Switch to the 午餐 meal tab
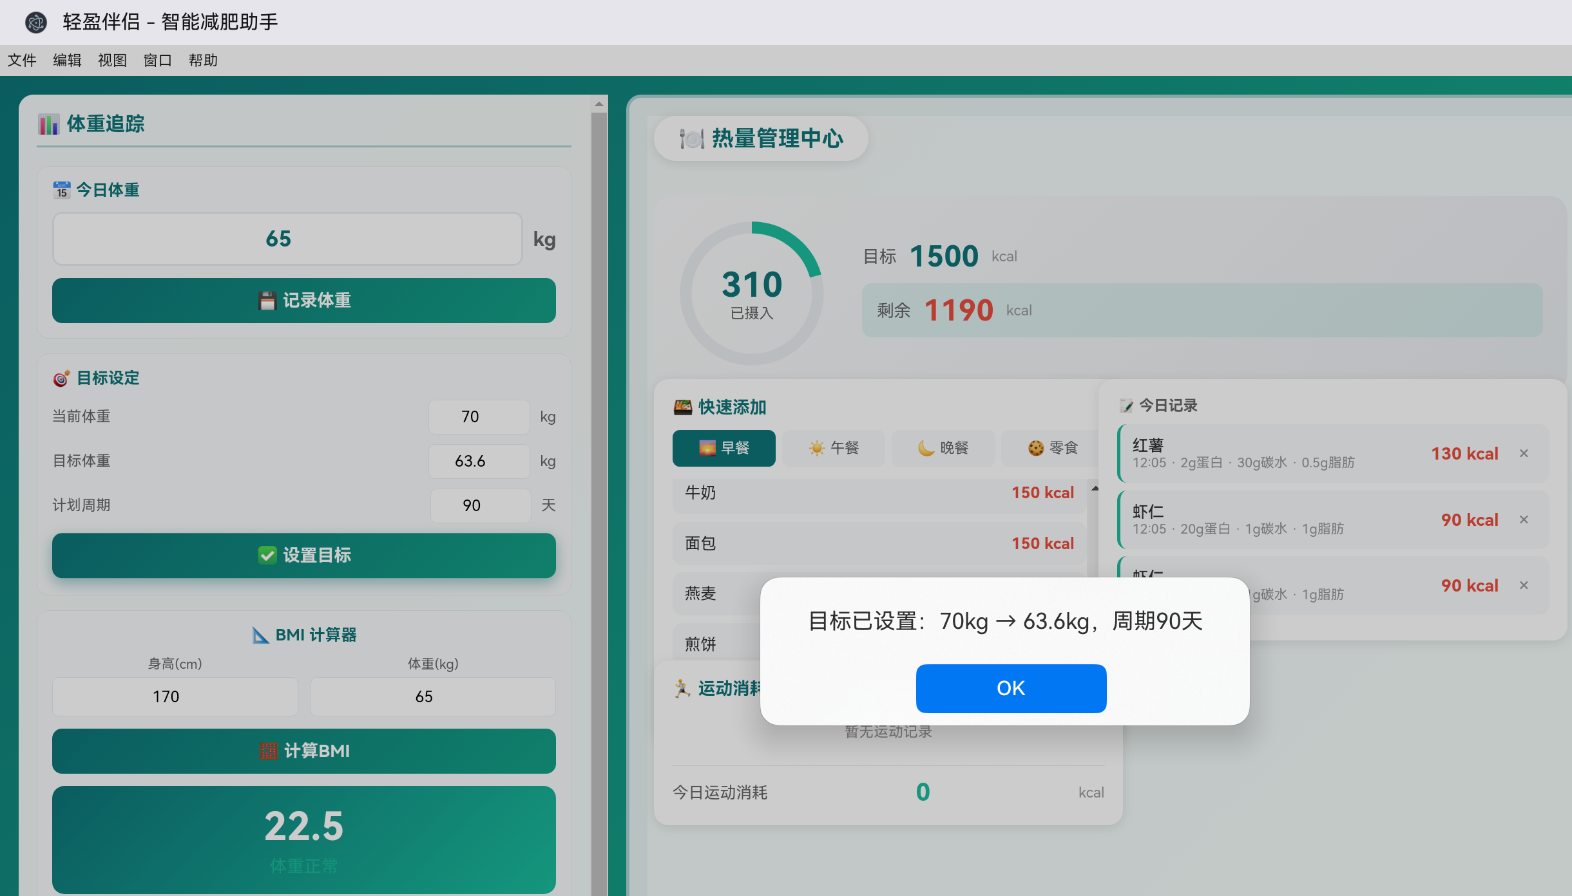The height and width of the screenshot is (896, 1572). click(834, 448)
